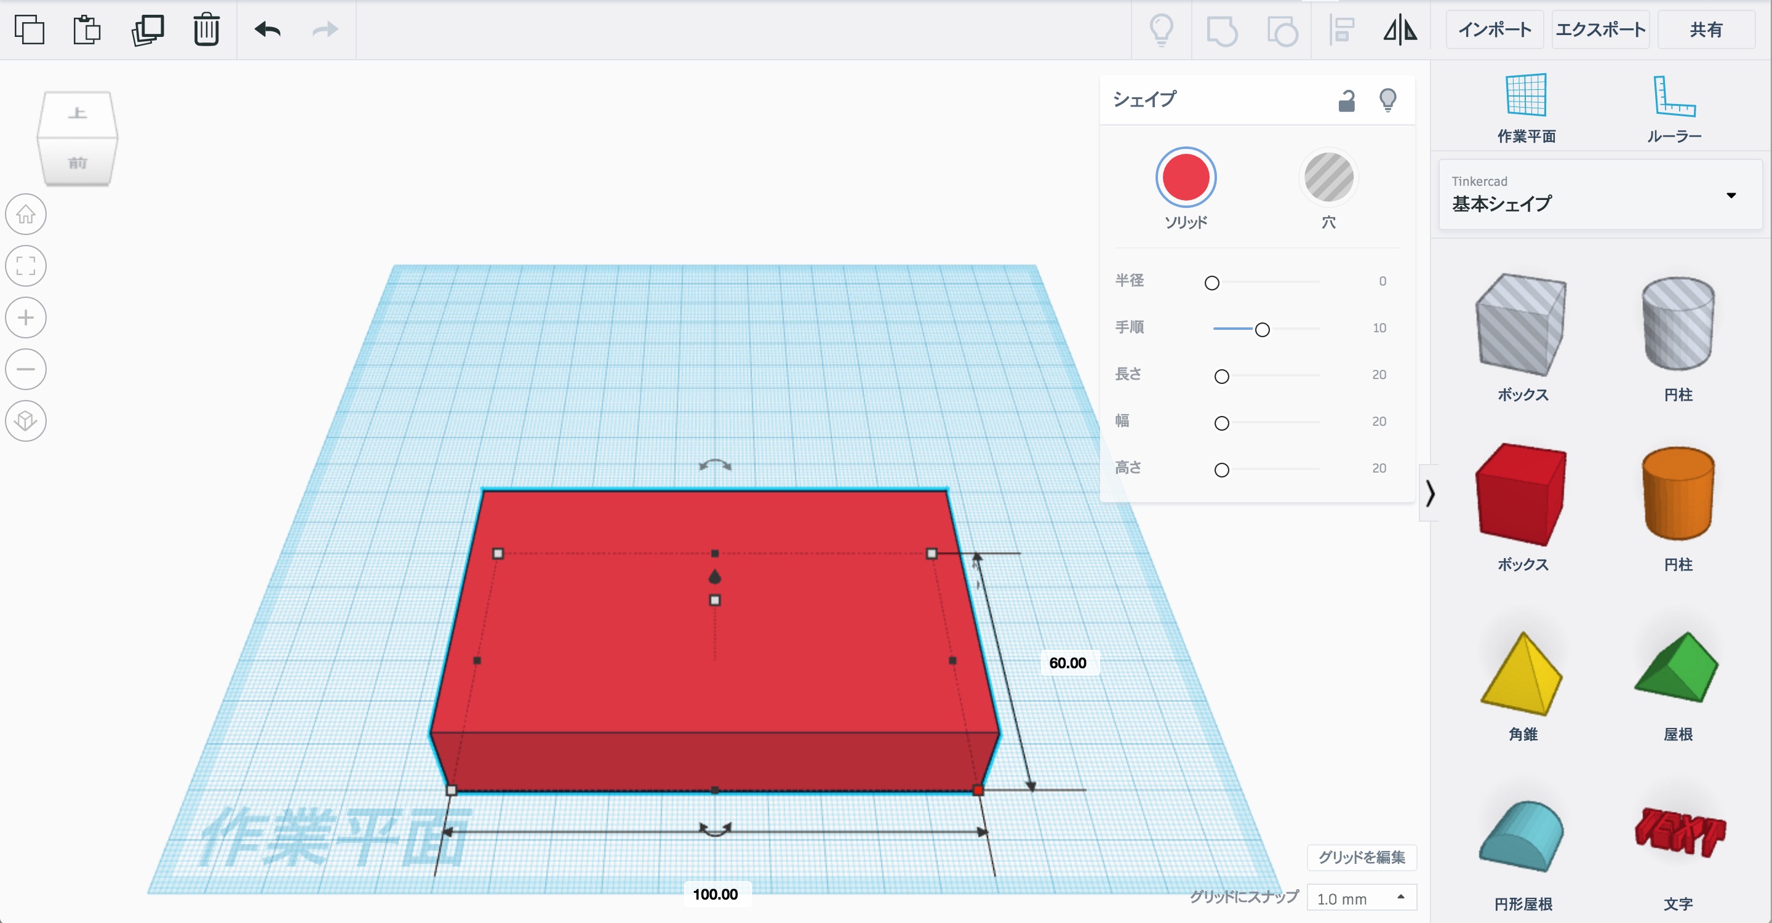Click the fit view to selection icon
The width and height of the screenshot is (1772, 923).
click(26, 266)
